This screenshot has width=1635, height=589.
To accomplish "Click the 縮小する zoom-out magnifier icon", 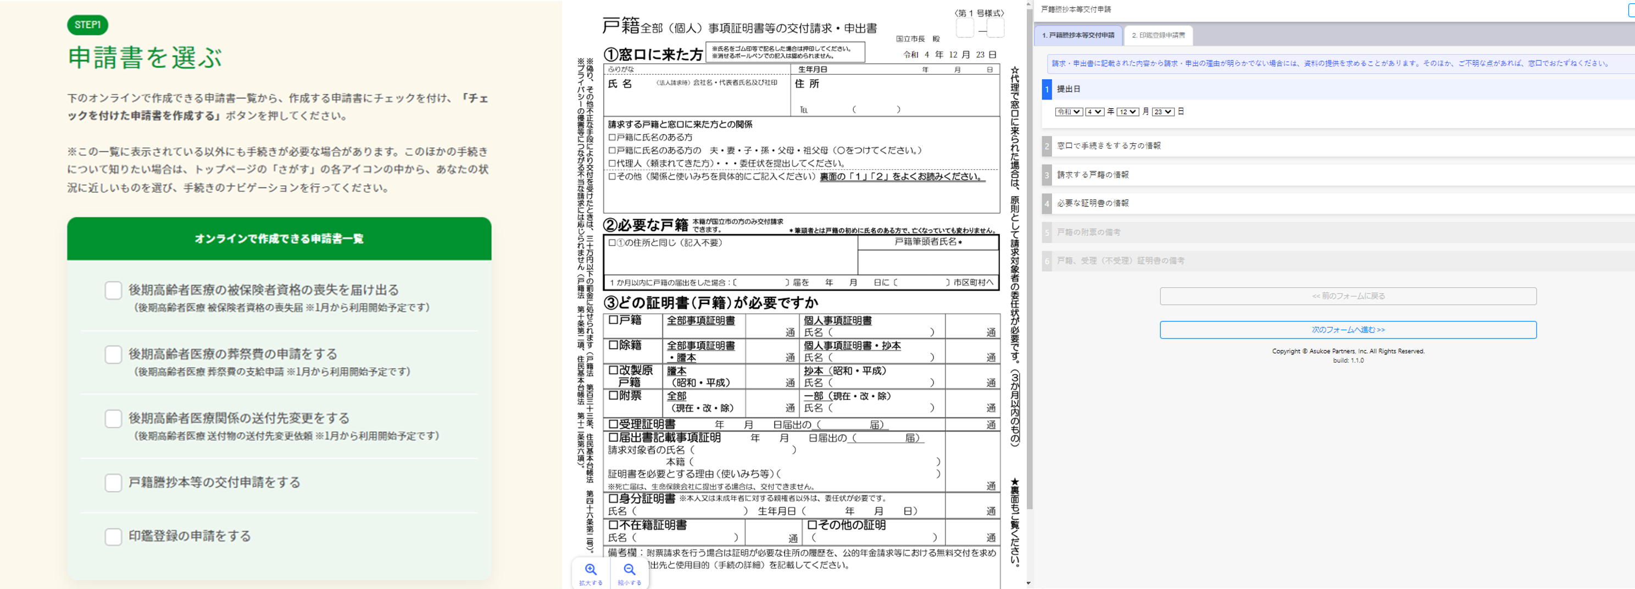I will click(x=629, y=569).
